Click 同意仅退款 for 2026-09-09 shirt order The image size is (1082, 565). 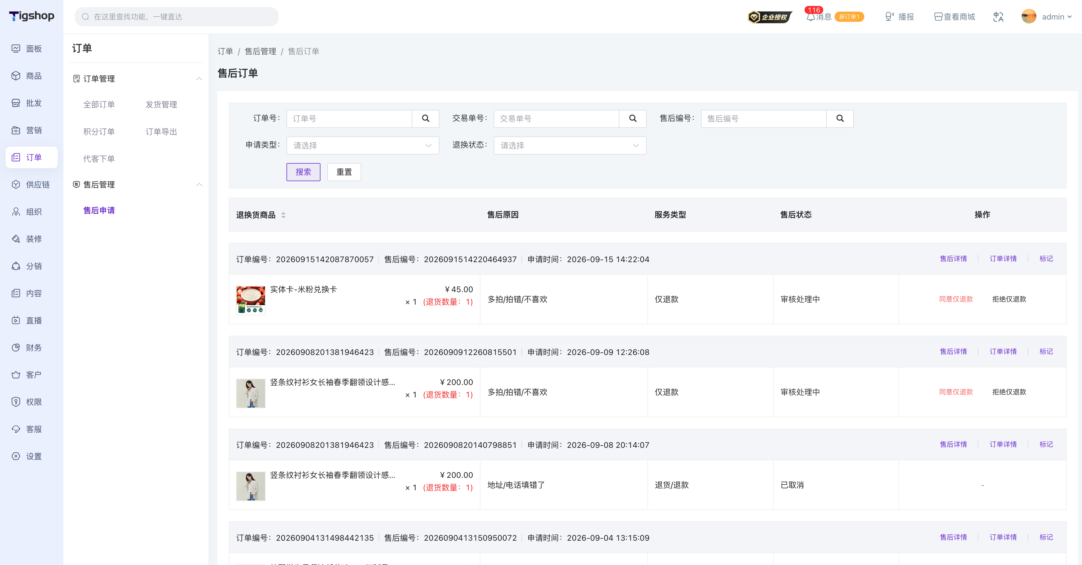coord(956,392)
